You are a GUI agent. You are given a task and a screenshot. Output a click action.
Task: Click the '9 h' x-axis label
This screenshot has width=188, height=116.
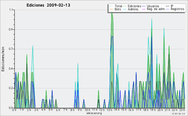[80, 110]
